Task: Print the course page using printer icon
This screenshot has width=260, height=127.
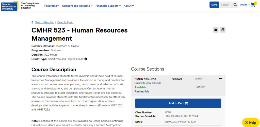Action: coord(223,30)
